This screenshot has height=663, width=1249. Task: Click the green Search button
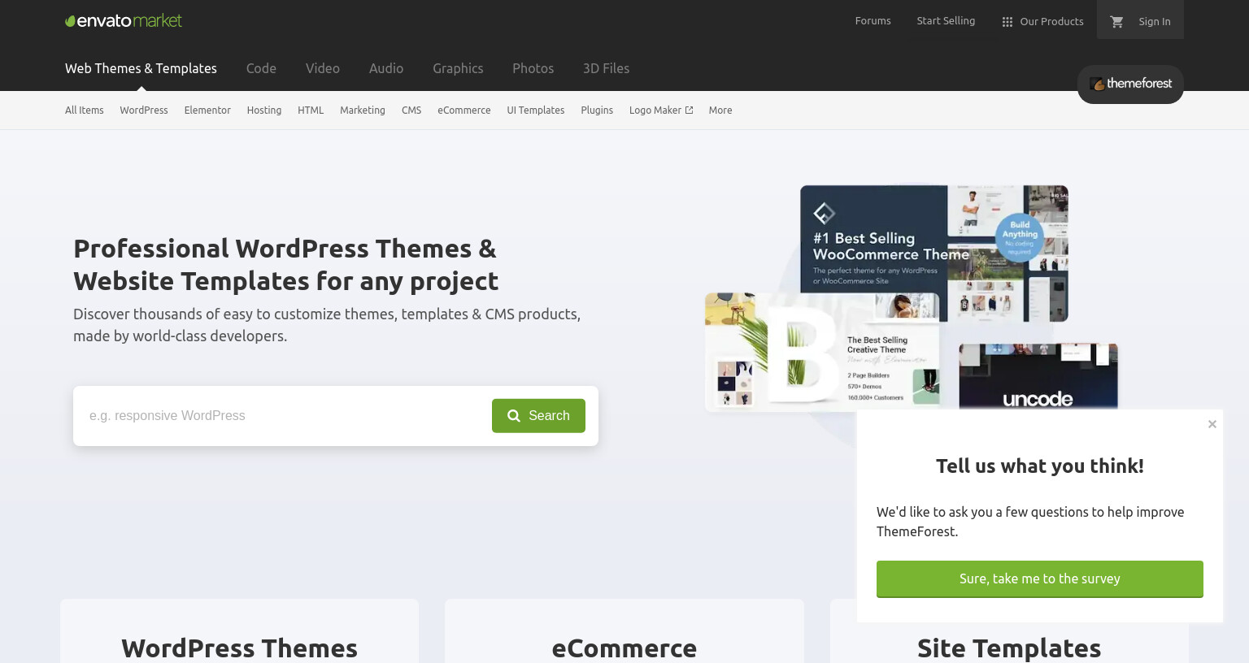point(538,416)
